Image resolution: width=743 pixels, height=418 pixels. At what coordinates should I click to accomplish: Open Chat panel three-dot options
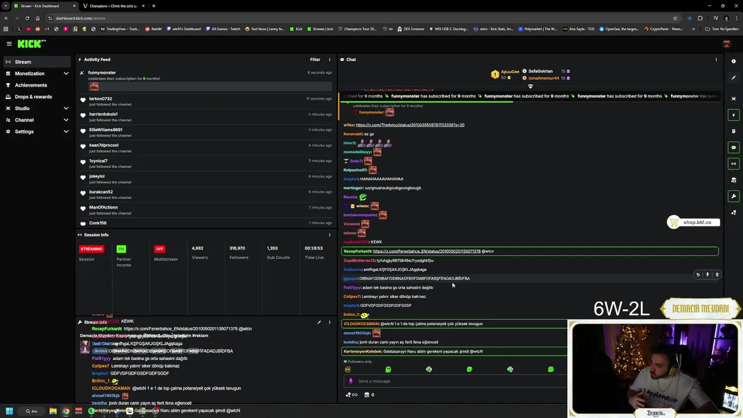tap(716, 59)
